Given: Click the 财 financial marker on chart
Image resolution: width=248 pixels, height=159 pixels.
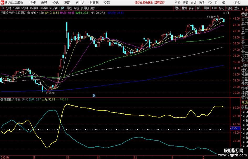Looking at the screenshot, I should pos(94,95).
